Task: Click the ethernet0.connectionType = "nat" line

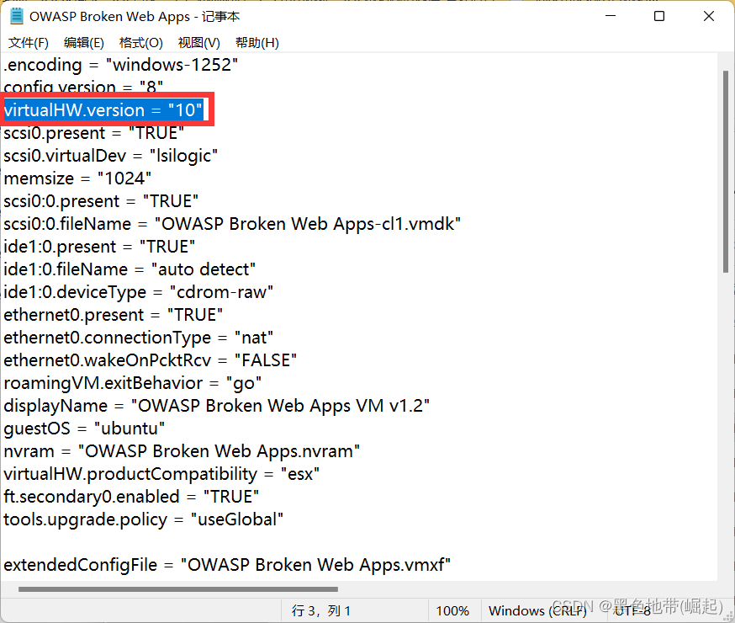Action: [138, 338]
